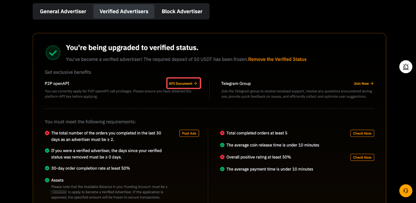Click the red X beside the 30-day orders requirement
Screen dimensions: 416x203
[47, 133]
